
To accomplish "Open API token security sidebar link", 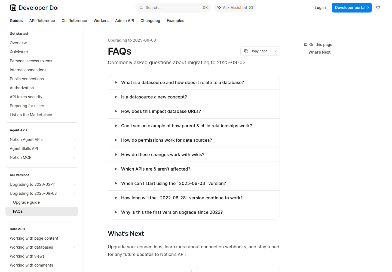I will (x=26, y=97).
